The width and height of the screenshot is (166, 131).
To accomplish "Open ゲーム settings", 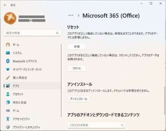I will coord(33,110).
